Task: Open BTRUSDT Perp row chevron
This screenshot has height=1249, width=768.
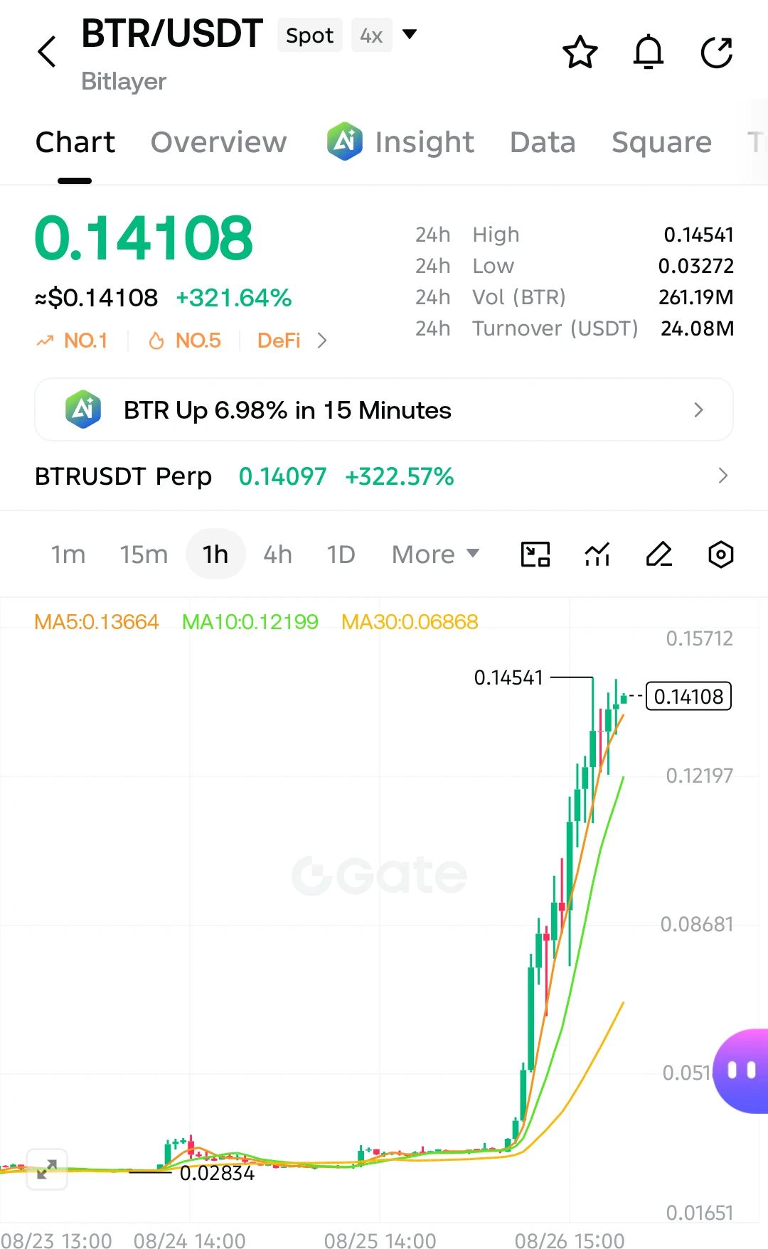Action: pos(723,476)
